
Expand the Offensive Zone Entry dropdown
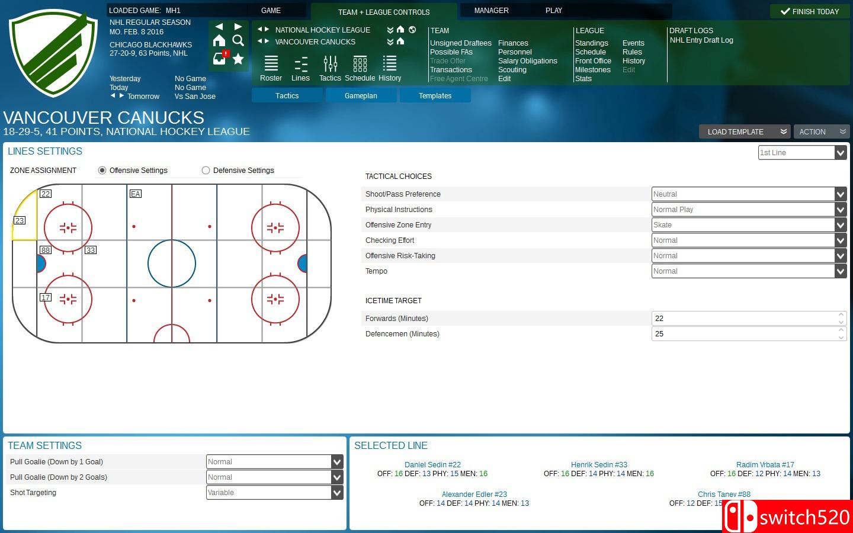pos(840,225)
